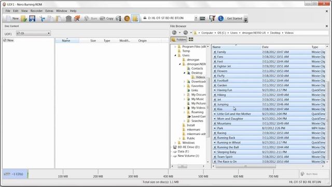332x187 pixels.
Task: Click the orange gladiator helmet toolbar icon
Action: click(x=77, y=19)
